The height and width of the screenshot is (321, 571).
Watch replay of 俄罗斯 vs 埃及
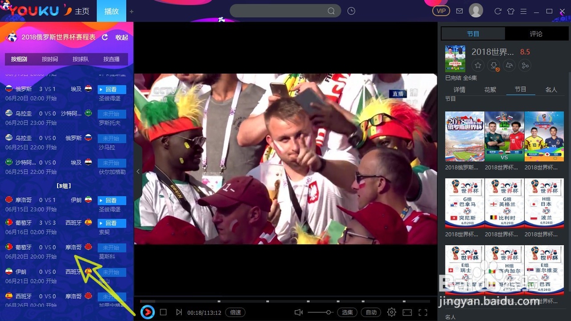pyautogui.click(x=112, y=89)
